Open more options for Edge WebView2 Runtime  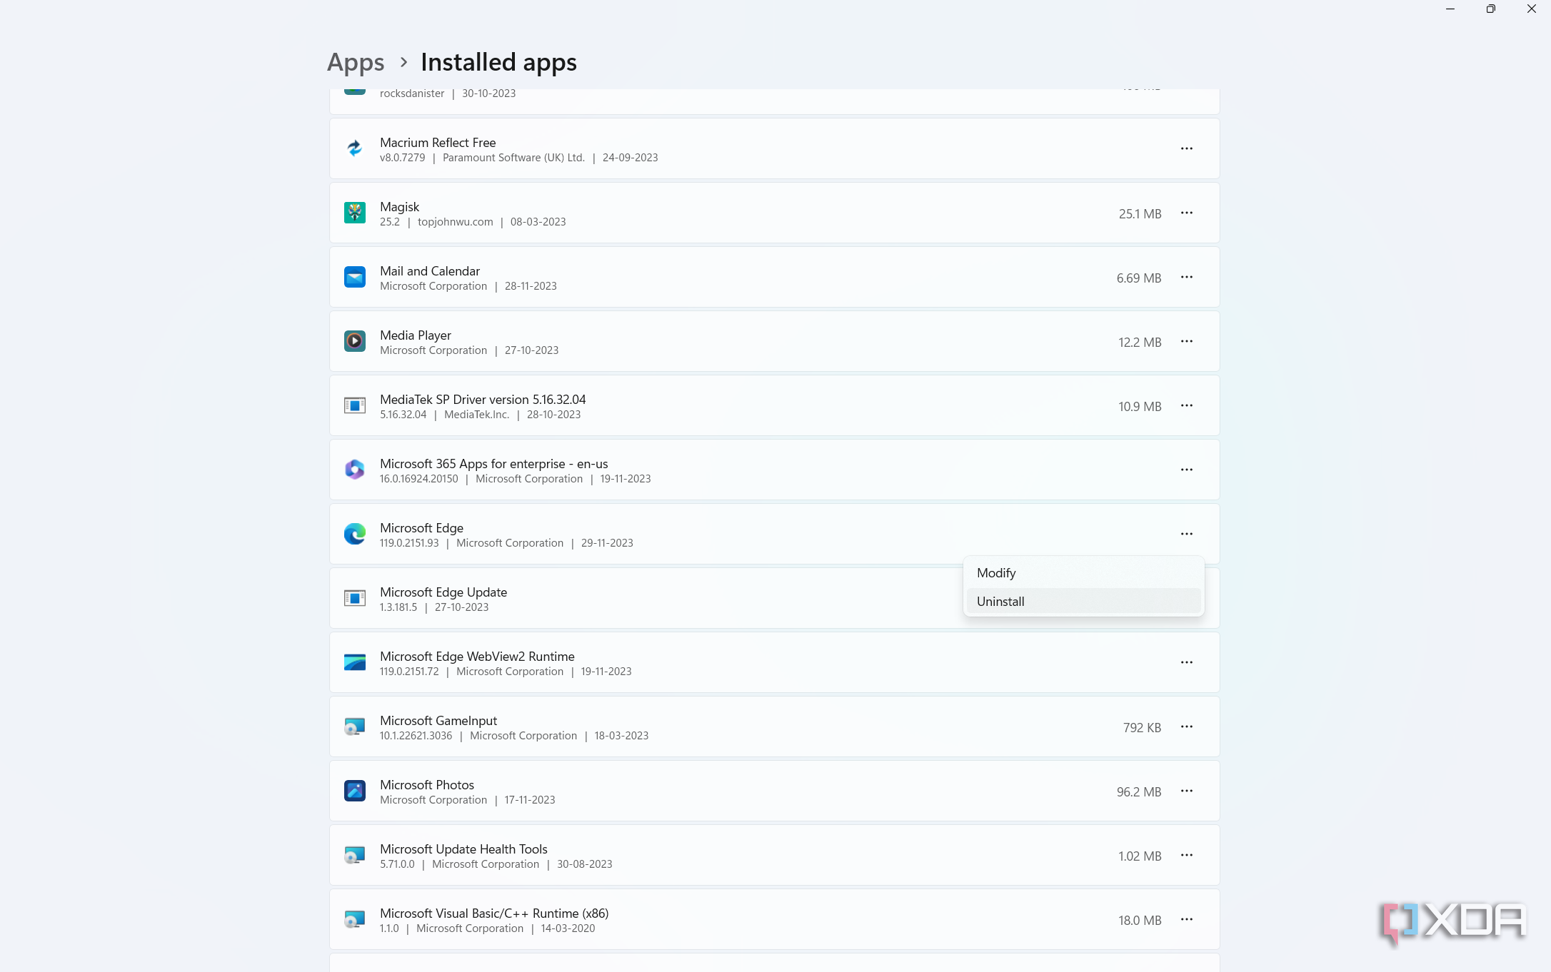click(1187, 662)
